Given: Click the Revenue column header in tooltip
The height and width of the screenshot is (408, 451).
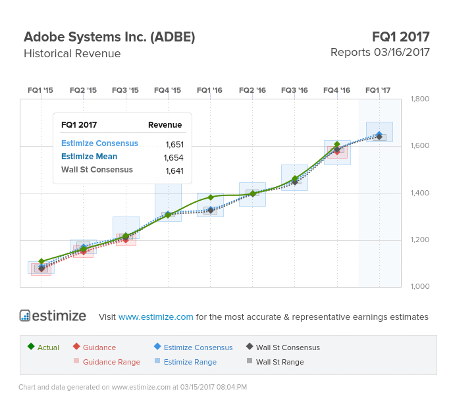Looking at the screenshot, I should pyautogui.click(x=165, y=125).
